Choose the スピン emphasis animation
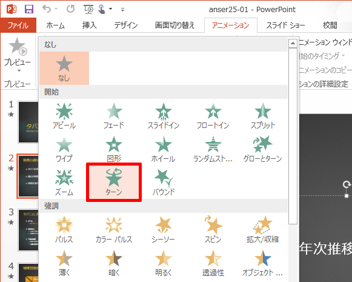Screen dimensions: 352x282 coord(213,230)
